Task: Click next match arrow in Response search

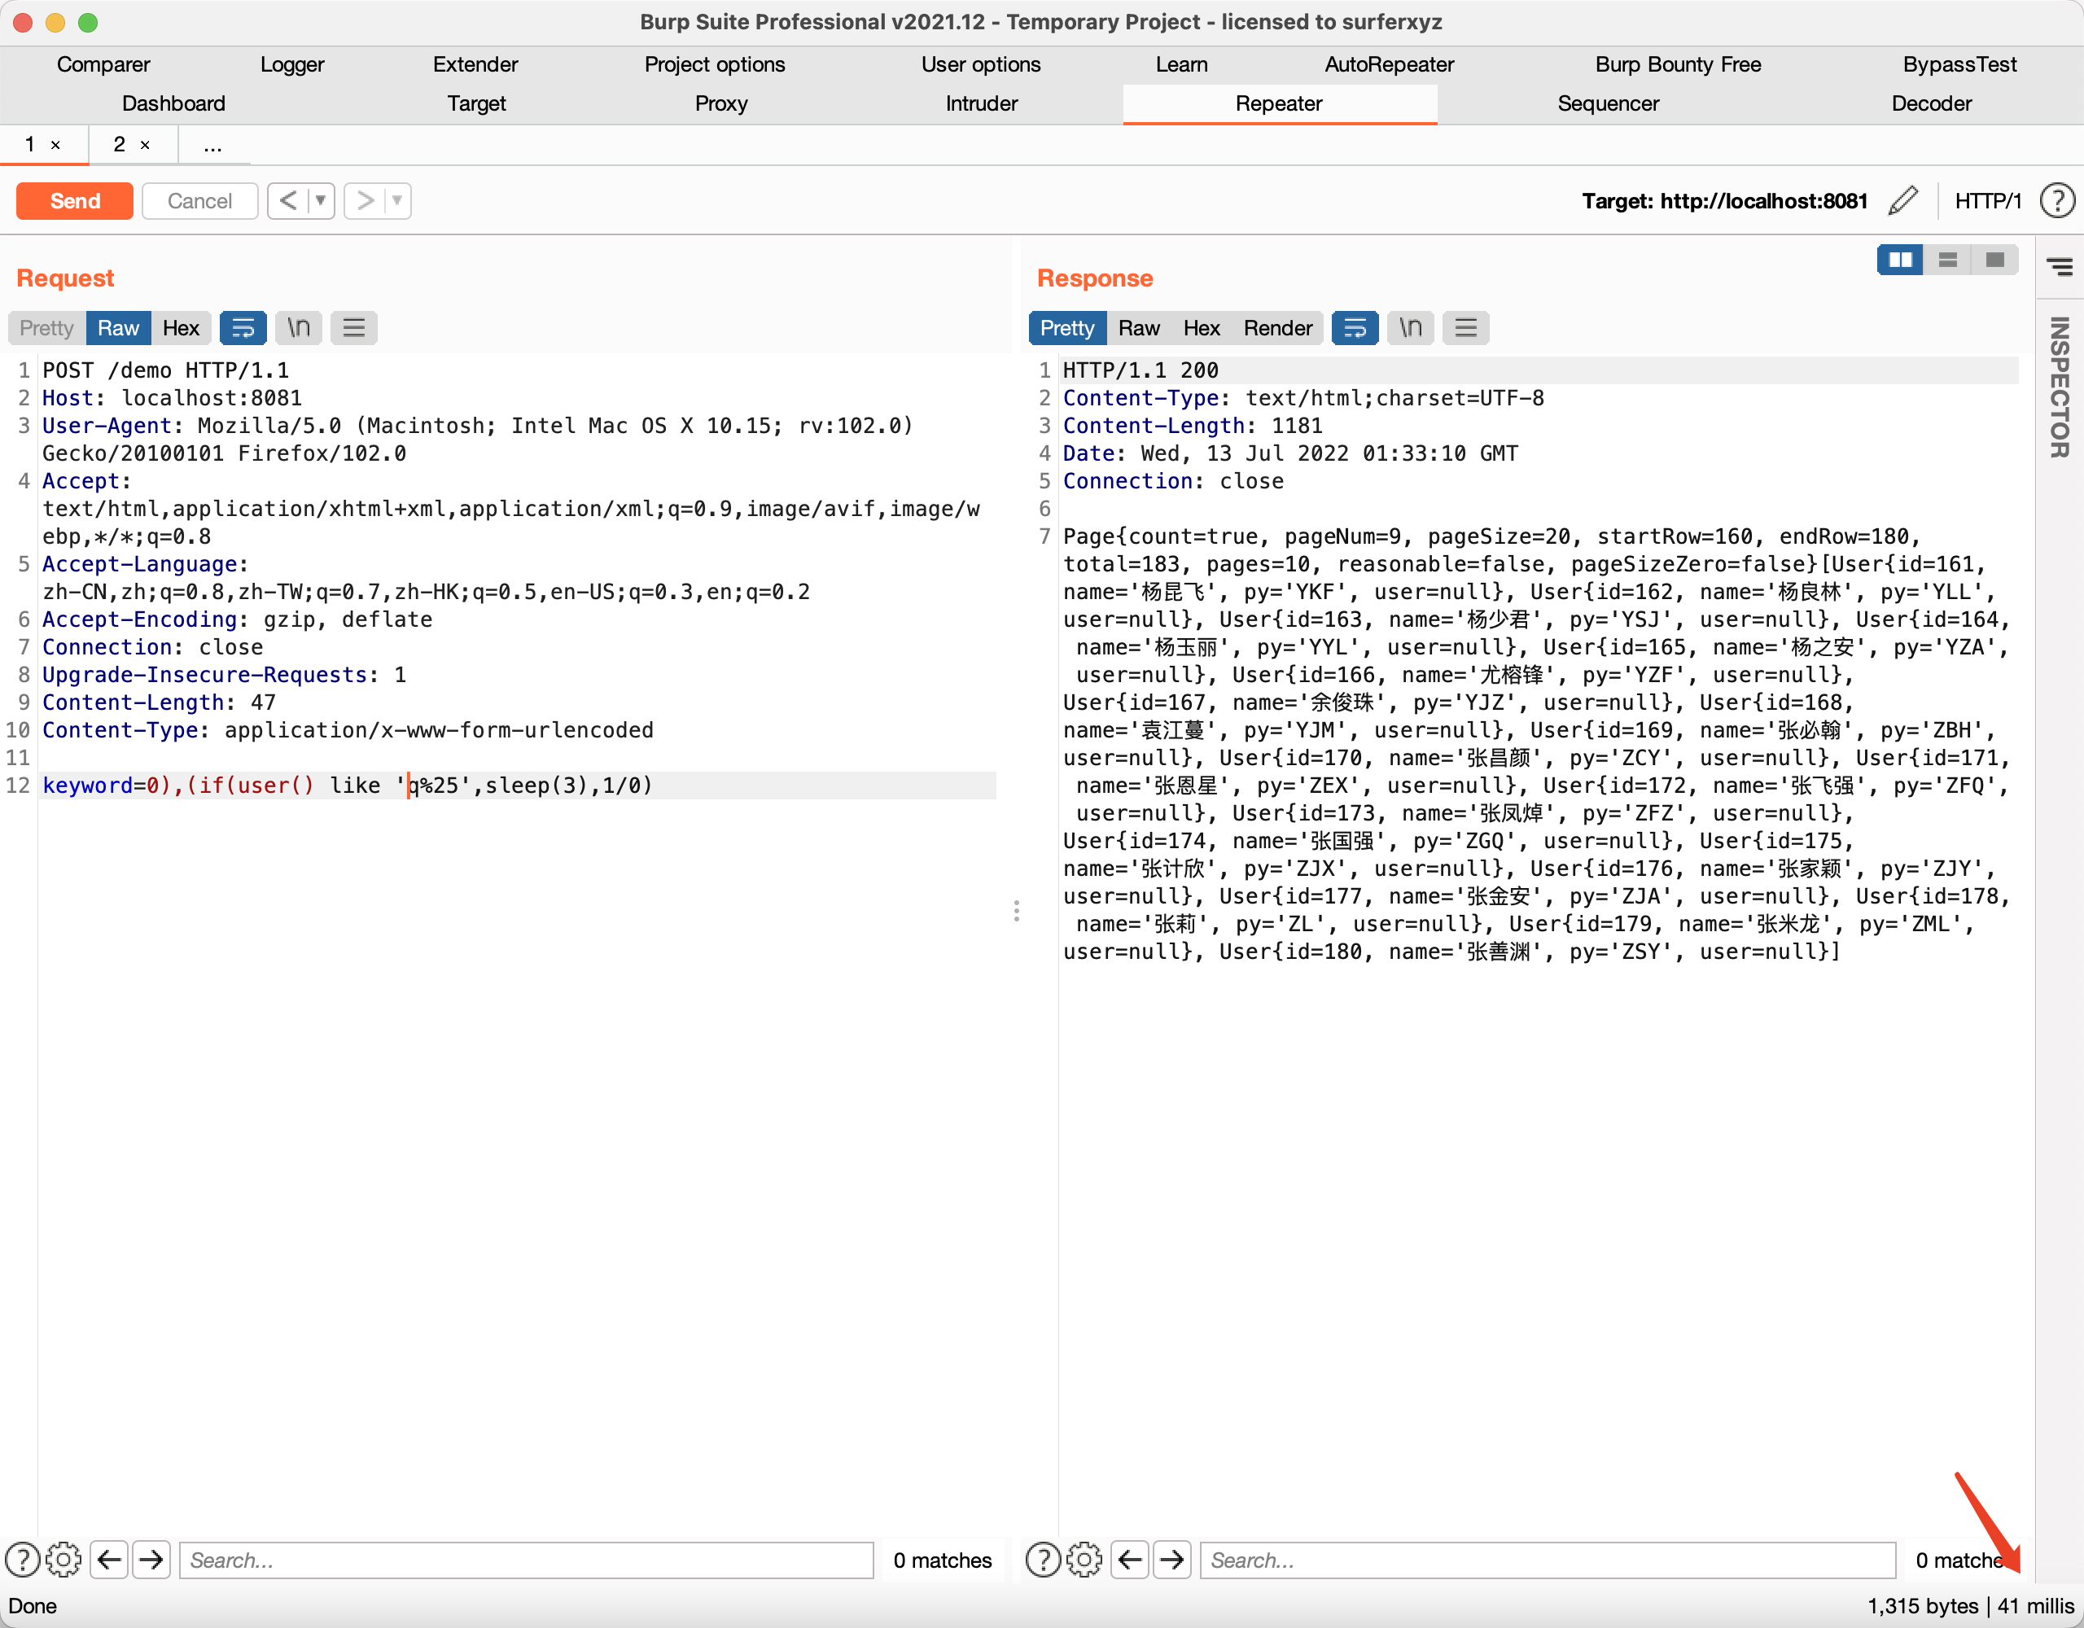Action: (x=1171, y=1560)
